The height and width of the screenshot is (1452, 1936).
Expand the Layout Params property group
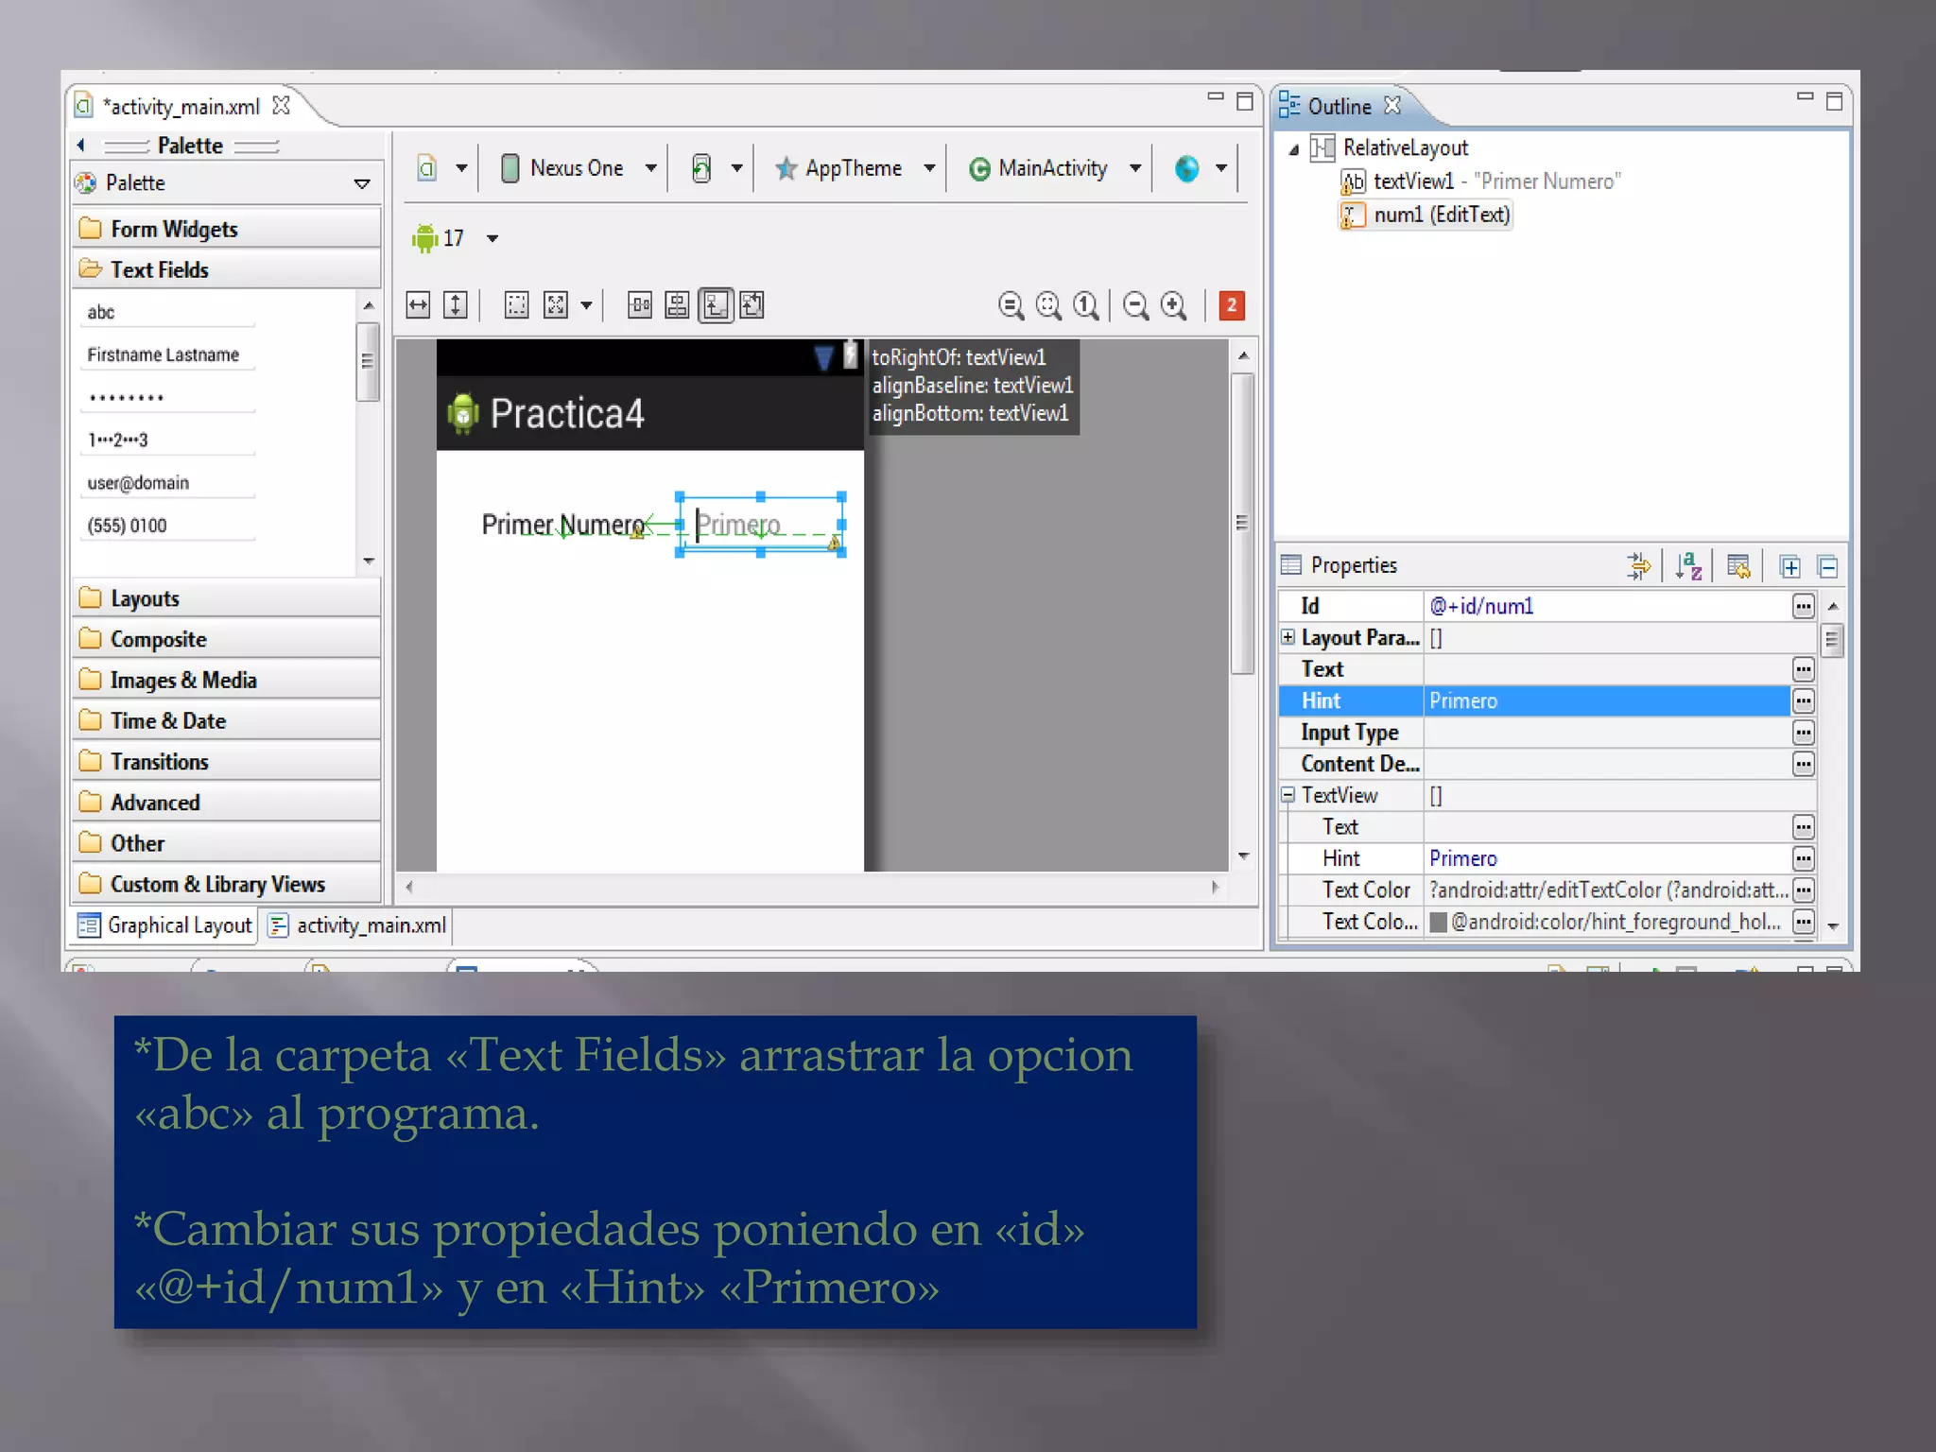coord(1288,637)
